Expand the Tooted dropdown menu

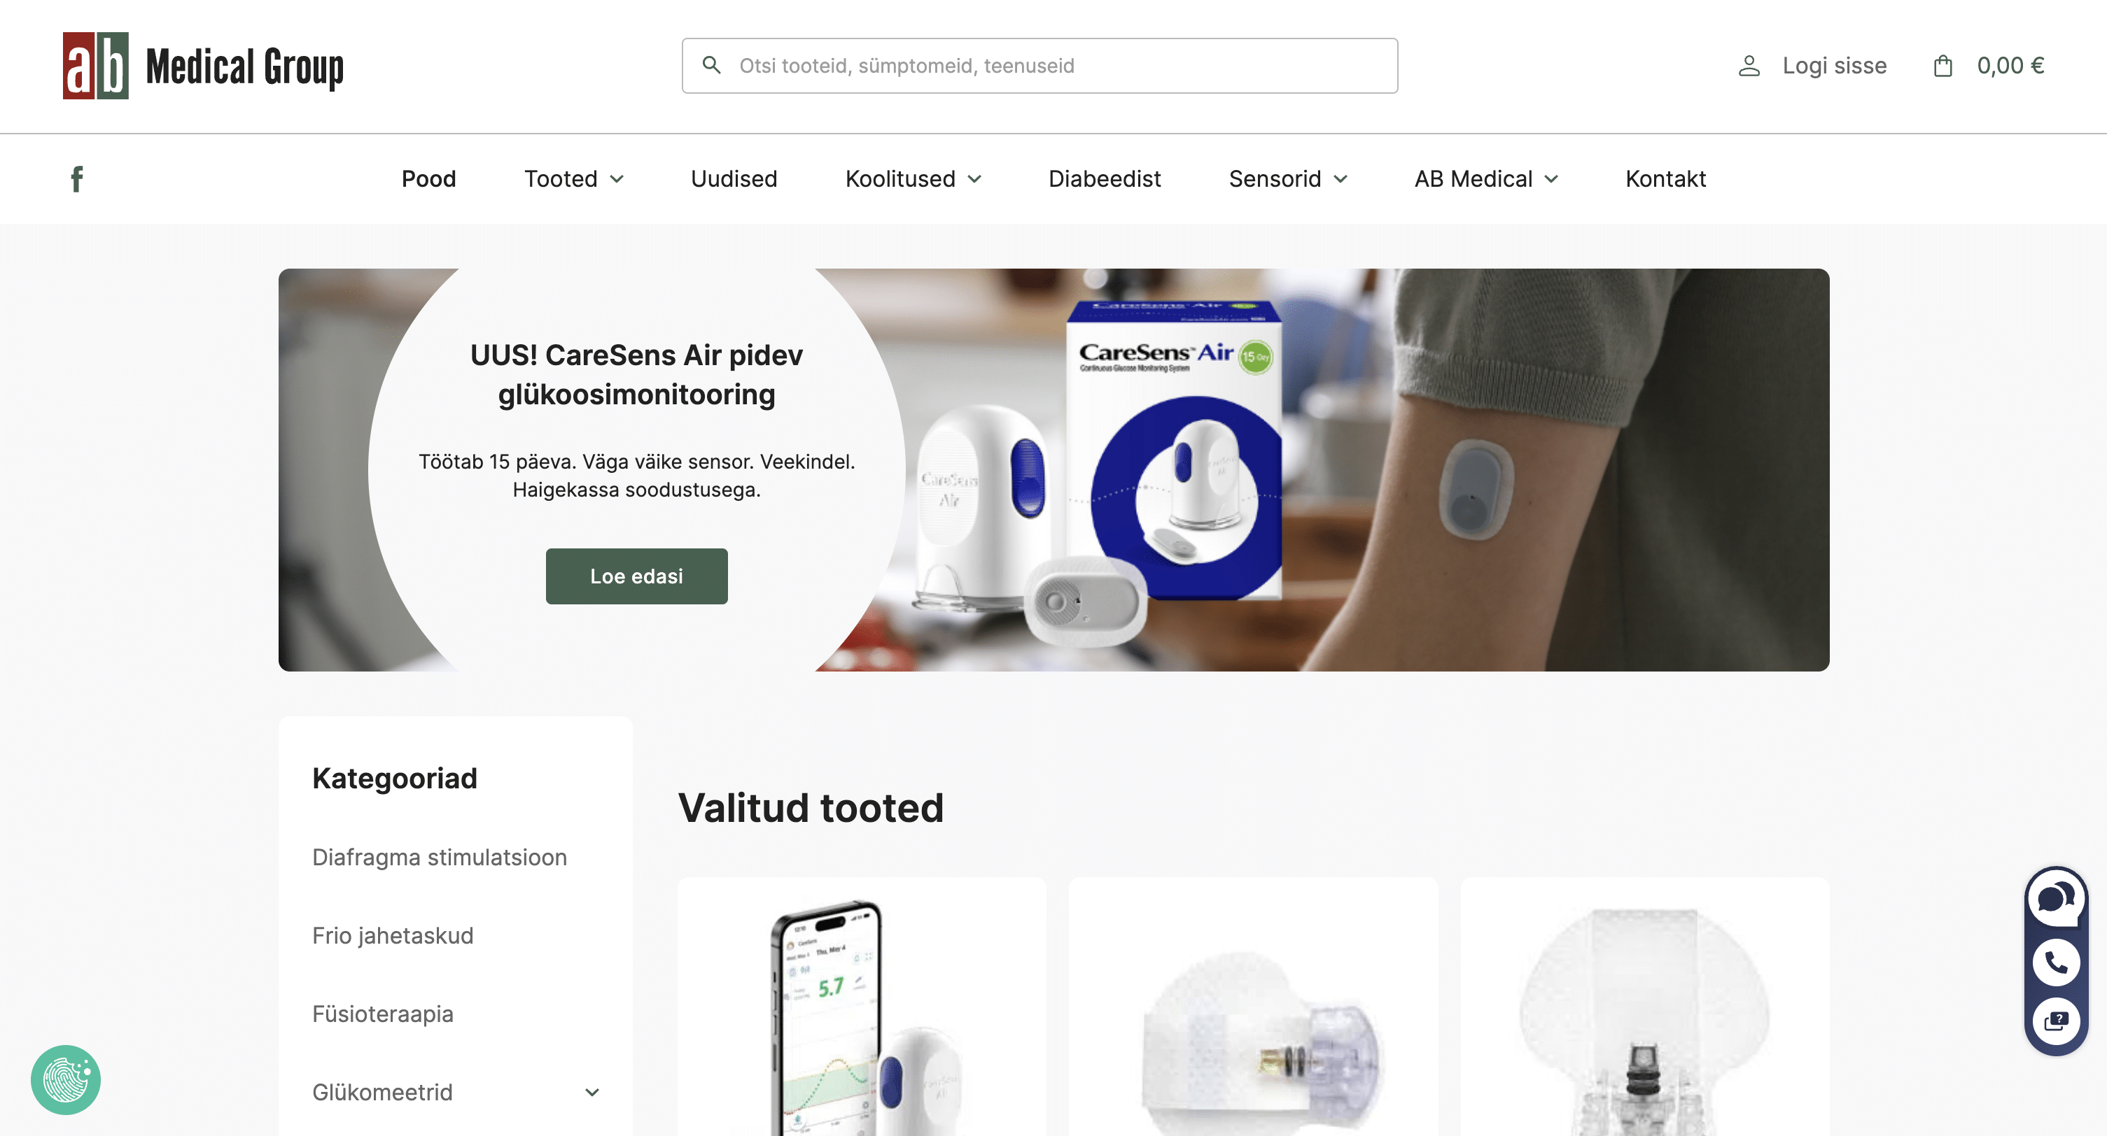574,179
